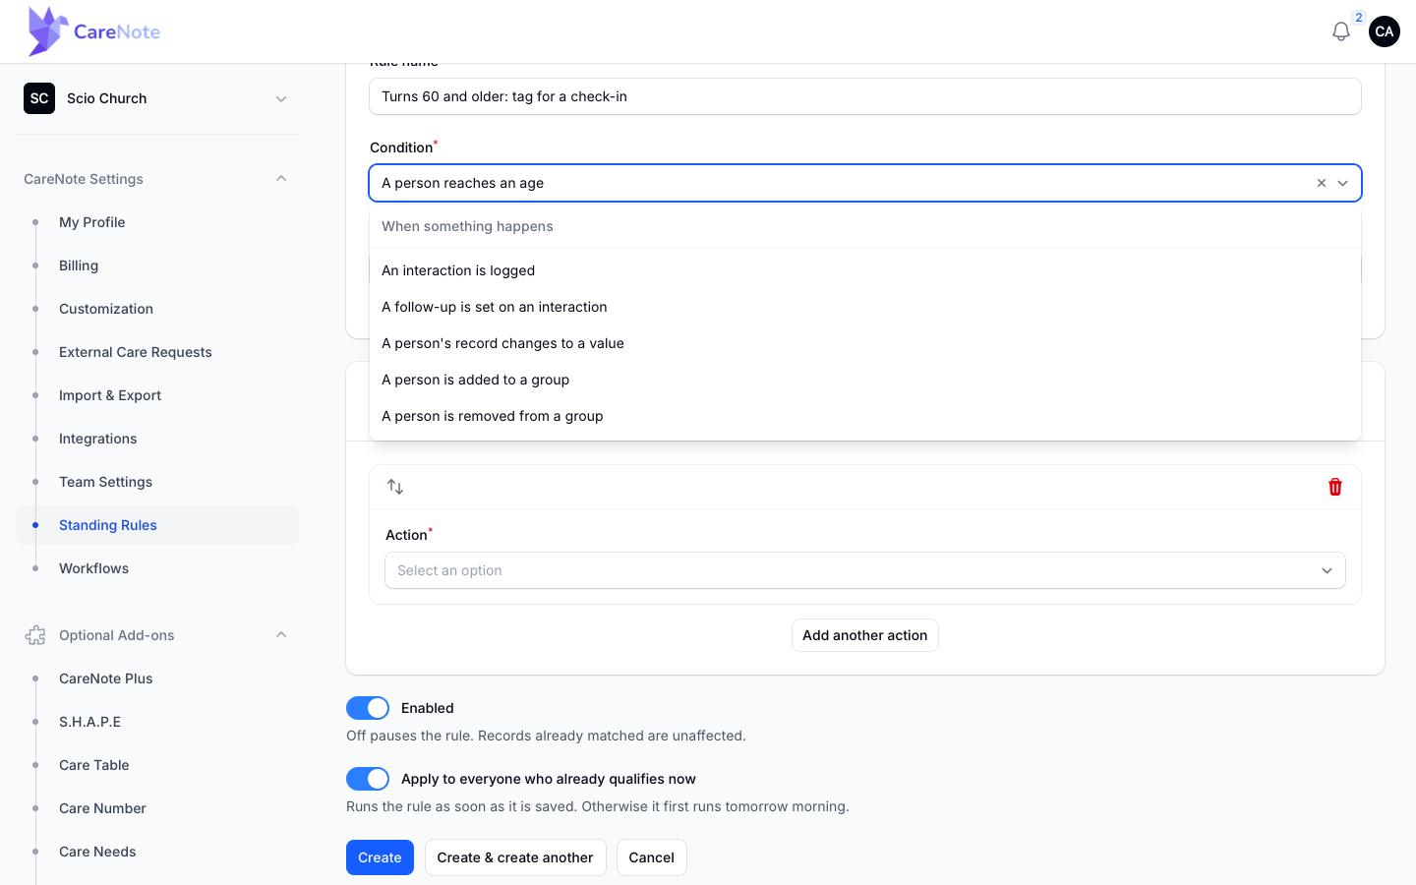Select 'An interaction is logged' option

[x=864, y=270]
